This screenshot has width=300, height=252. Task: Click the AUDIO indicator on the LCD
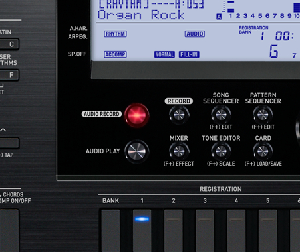pos(195,34)
